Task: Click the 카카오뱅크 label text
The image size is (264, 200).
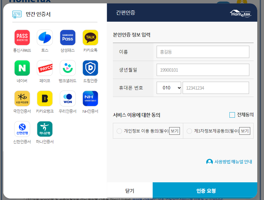Action: tap(45, 111)
